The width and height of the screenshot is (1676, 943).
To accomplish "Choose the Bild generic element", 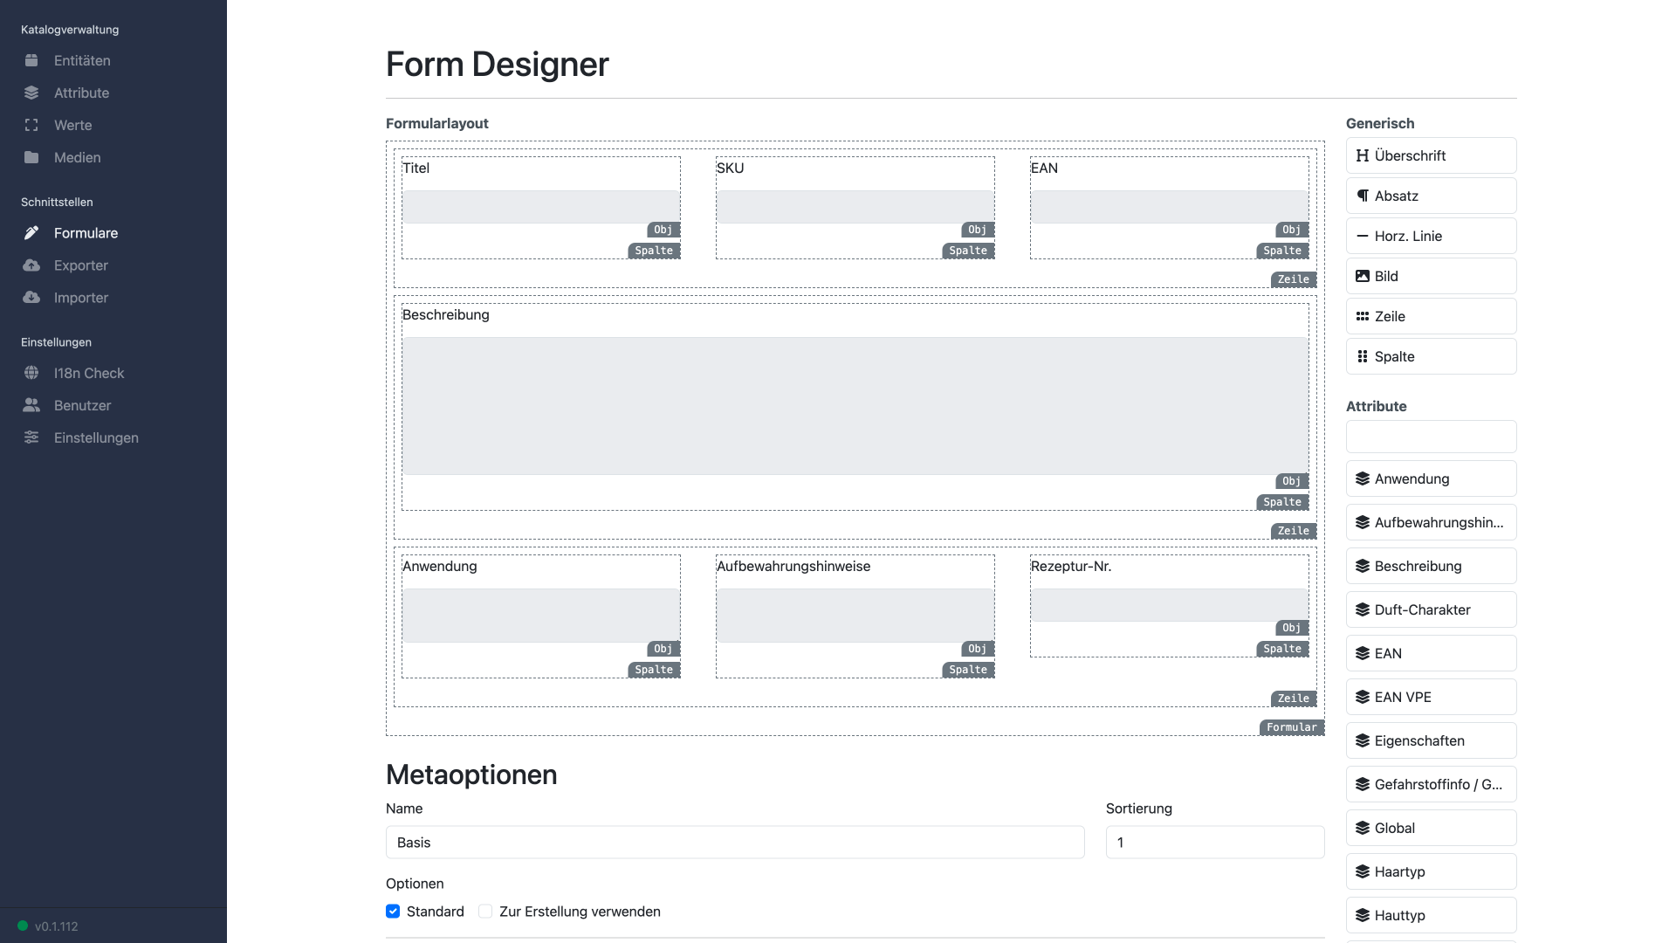I will pos(1431,276).
